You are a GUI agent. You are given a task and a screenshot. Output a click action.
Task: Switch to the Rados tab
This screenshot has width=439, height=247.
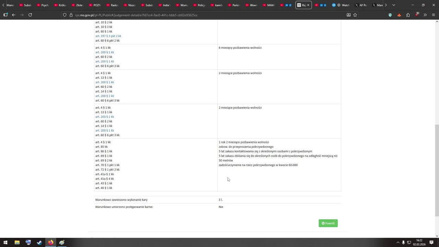point(112,5)
